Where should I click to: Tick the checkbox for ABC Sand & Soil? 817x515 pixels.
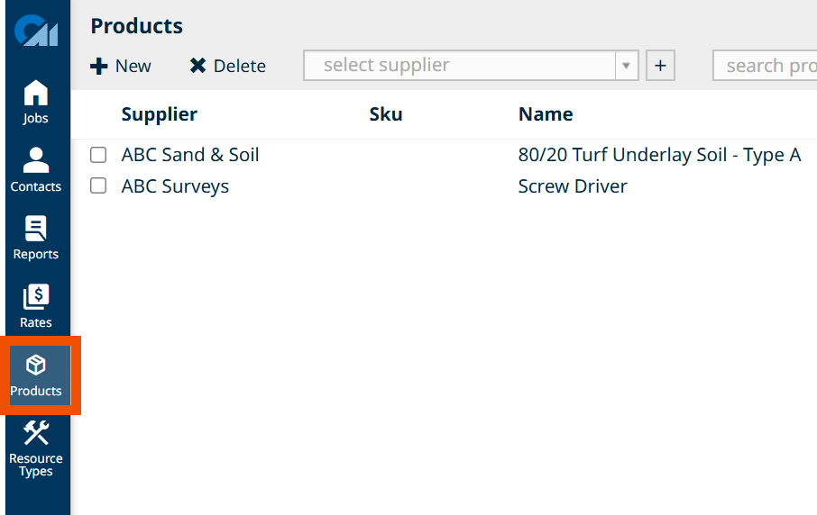coord(98,155)
